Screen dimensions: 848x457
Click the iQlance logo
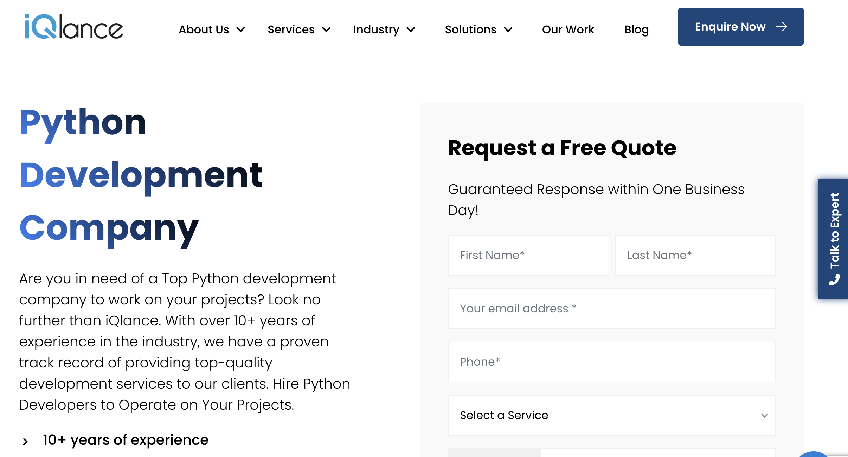(73, 27)
